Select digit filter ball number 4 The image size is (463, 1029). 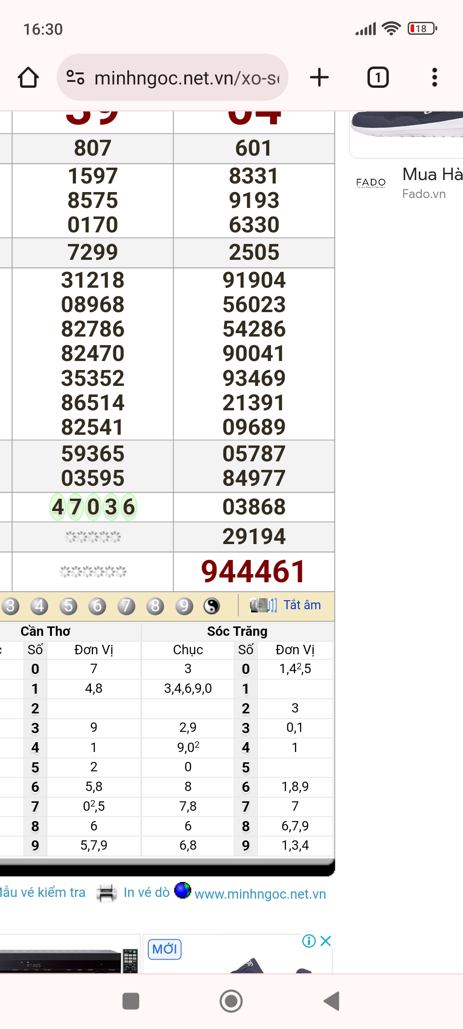39,606
